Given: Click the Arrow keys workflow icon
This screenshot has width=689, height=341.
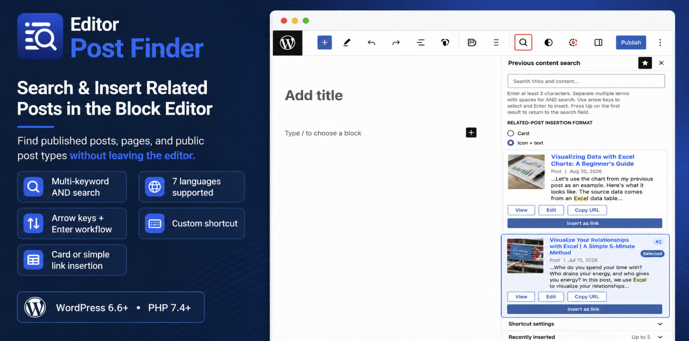Looking at the screenshot, I should pyautogui.click(x=33, y=223).
